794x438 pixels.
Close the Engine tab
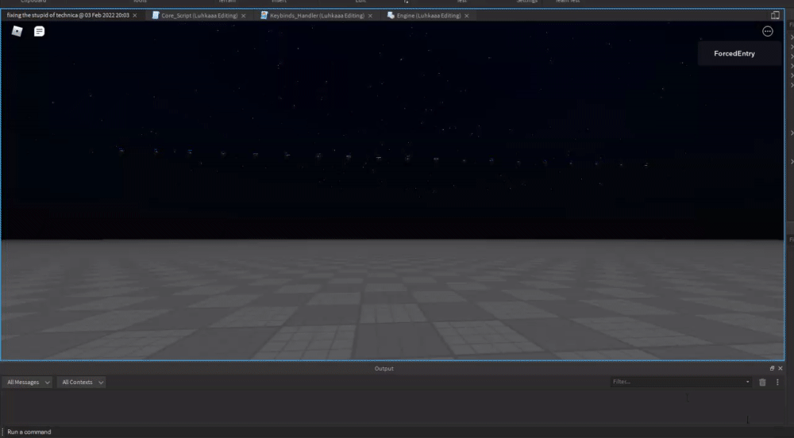(x=467, y=16)
